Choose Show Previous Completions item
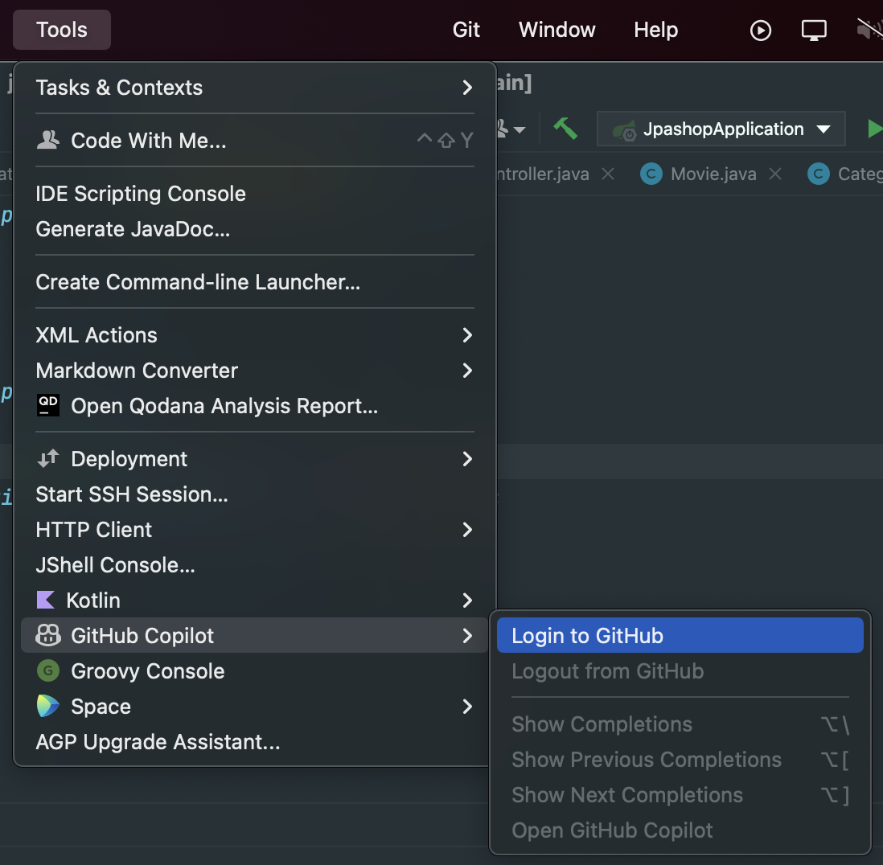The width and height of the screenshot is (883, 865). coord(680,760)
